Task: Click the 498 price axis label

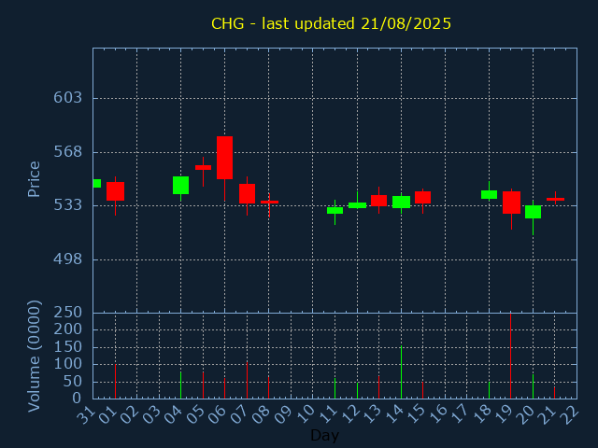Action: coord(67,259)
